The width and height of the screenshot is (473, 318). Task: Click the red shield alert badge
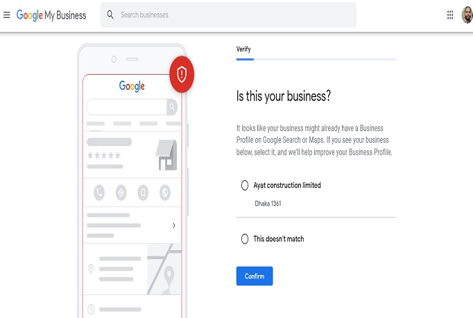pos(182,74)
